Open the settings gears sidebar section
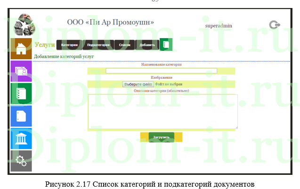This screenshot has width=300, height=189. [x=21, y=161]
